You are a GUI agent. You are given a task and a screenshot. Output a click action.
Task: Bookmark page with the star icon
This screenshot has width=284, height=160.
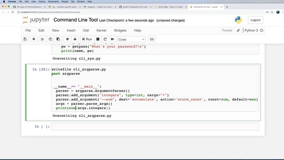tap(272, 12)
